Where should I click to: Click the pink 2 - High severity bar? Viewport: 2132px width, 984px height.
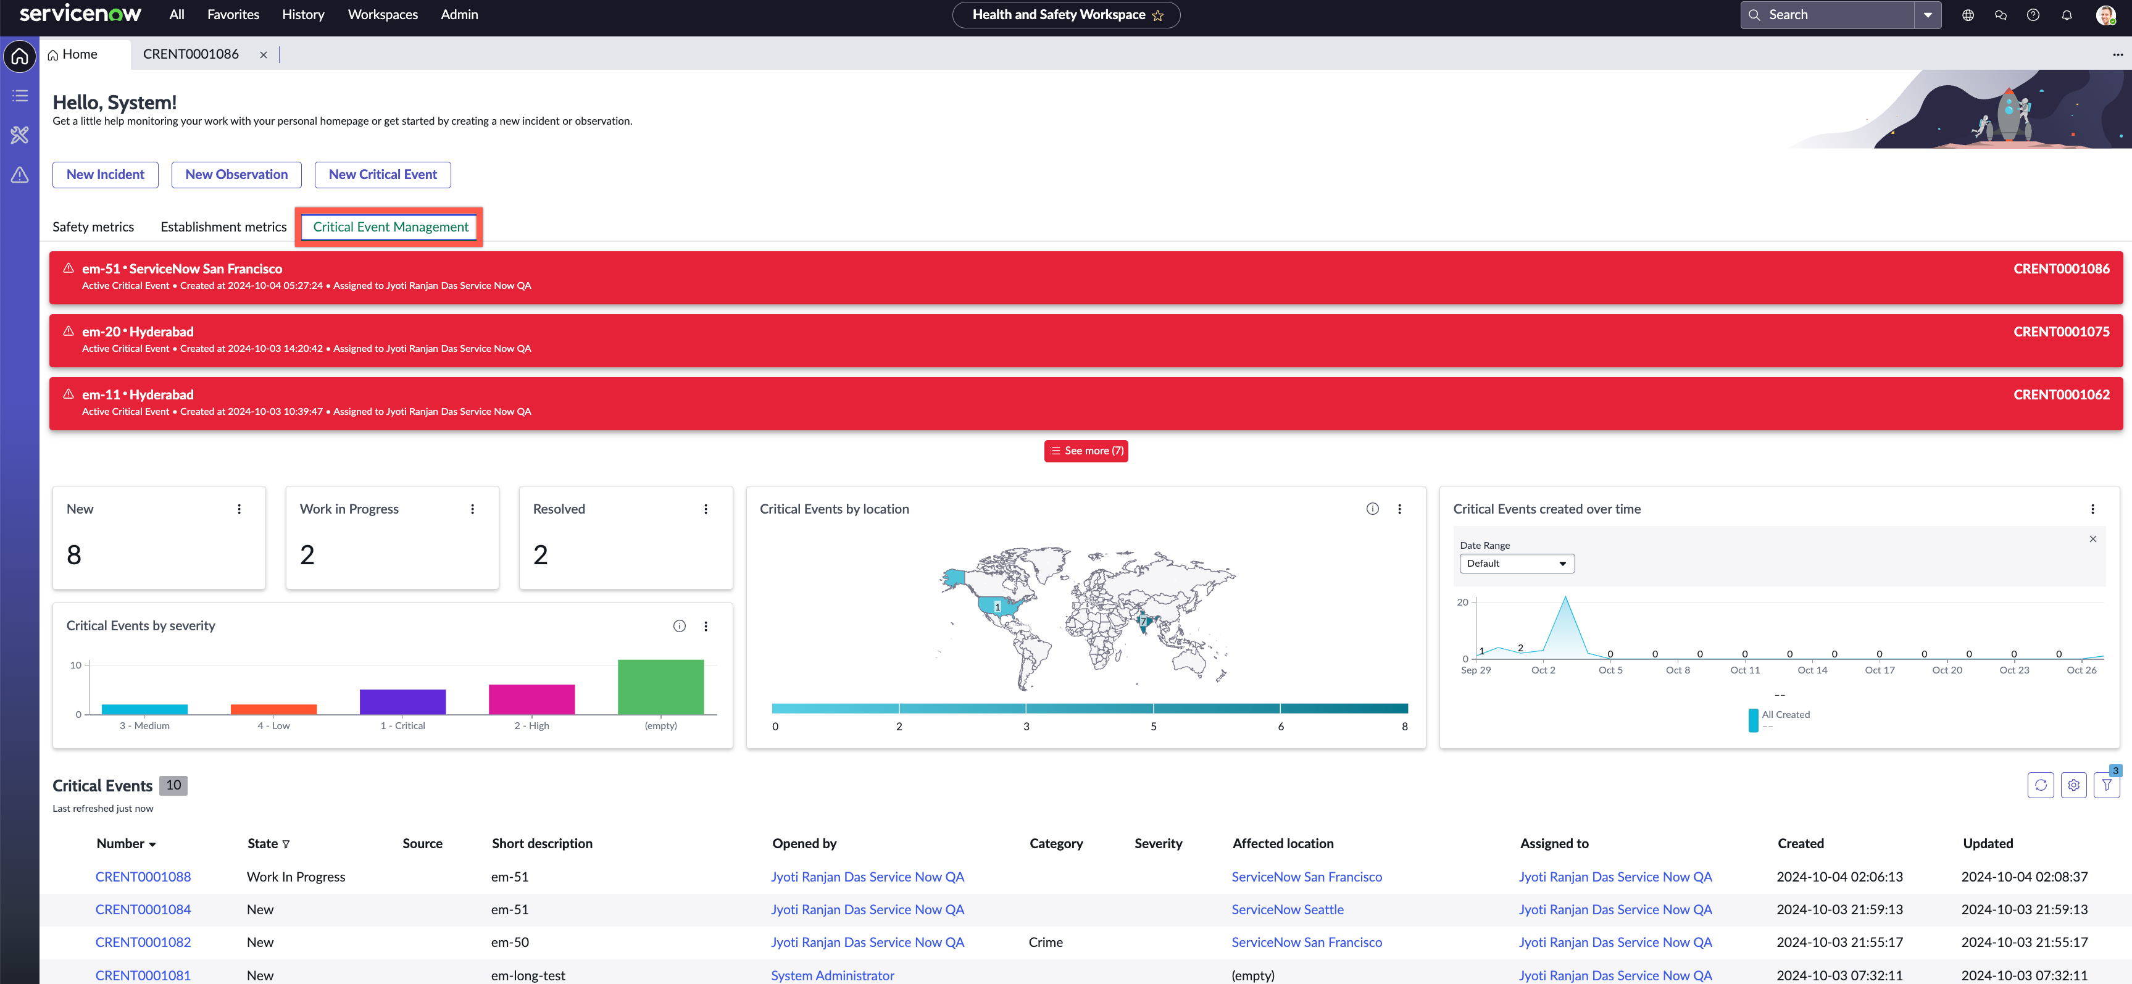(x=531, y=699)
